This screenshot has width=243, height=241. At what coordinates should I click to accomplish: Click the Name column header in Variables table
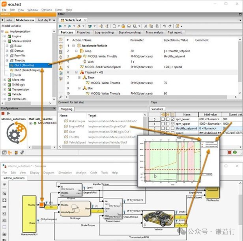(187, 114)
